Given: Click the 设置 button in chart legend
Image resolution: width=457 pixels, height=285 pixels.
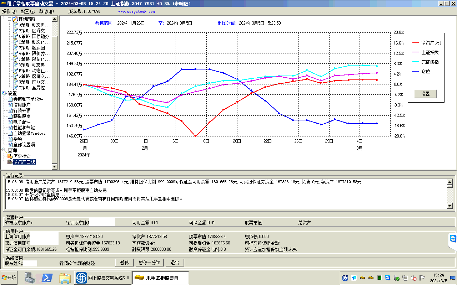Looking at the screenshot, I should coord(425,94).
